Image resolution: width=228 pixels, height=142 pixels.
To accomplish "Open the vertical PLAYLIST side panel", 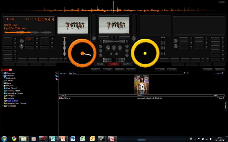I will click(226, 106).
